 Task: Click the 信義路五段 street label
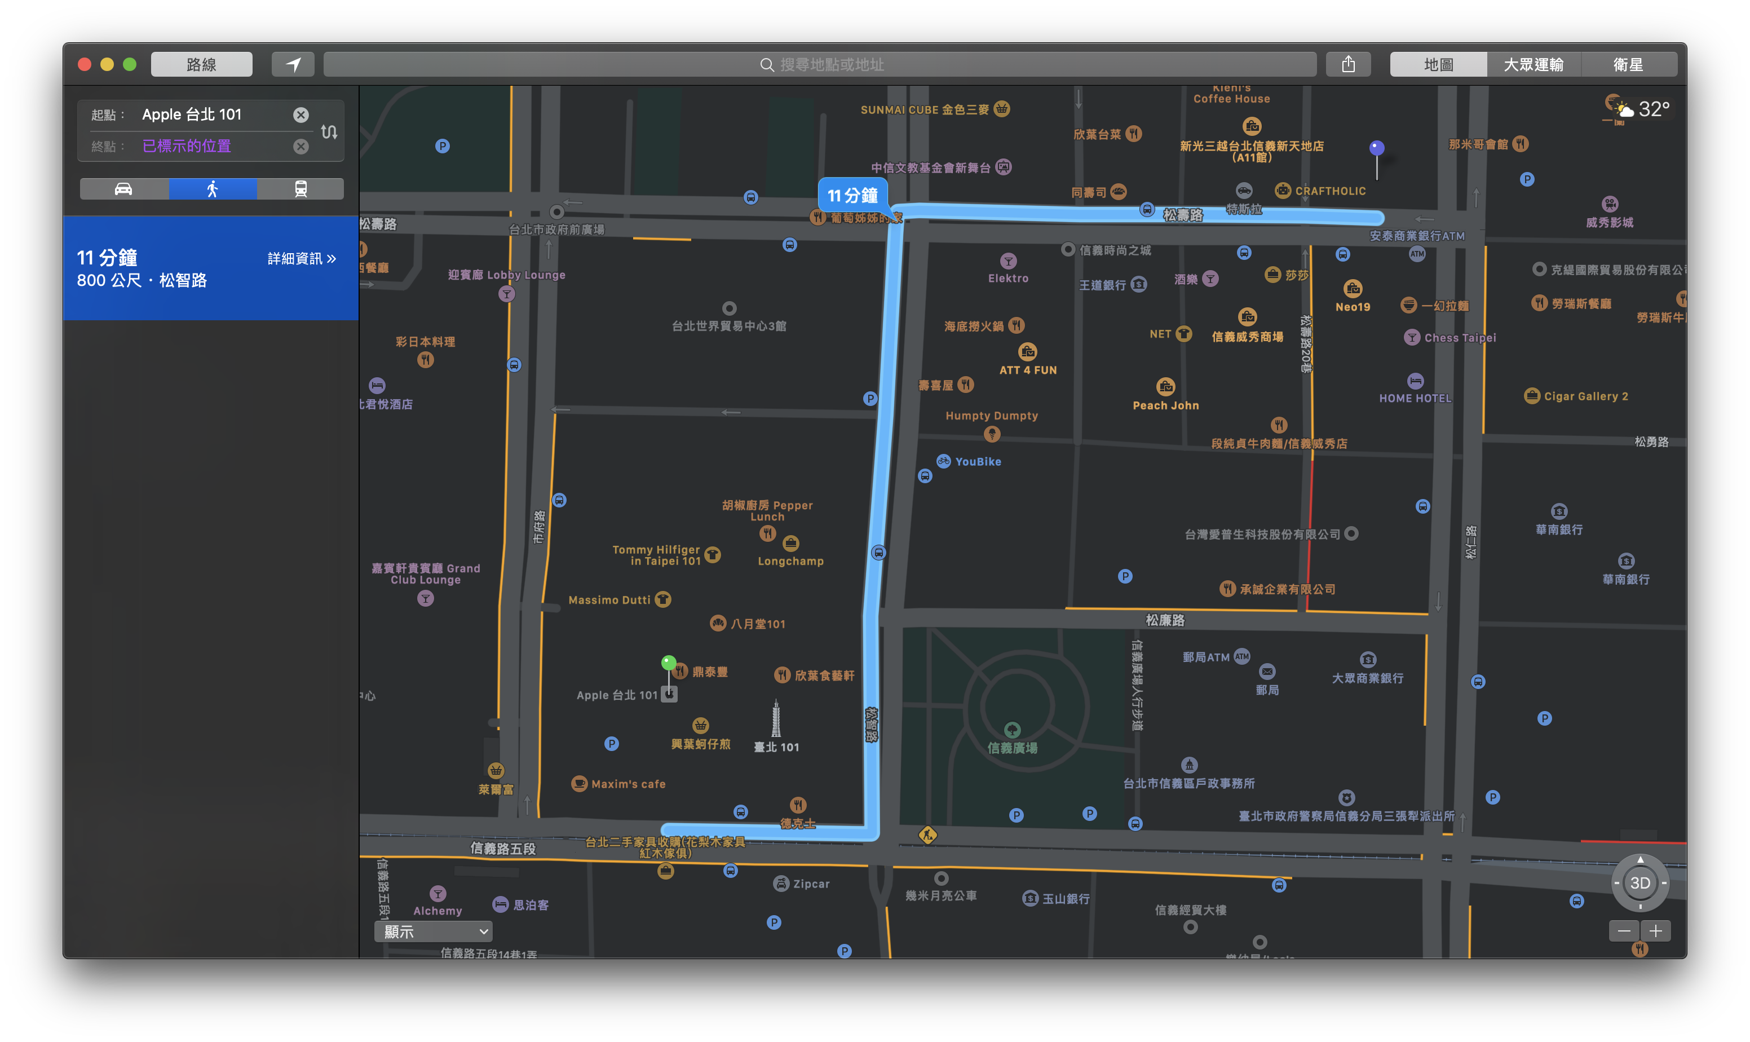pos(502,848)
